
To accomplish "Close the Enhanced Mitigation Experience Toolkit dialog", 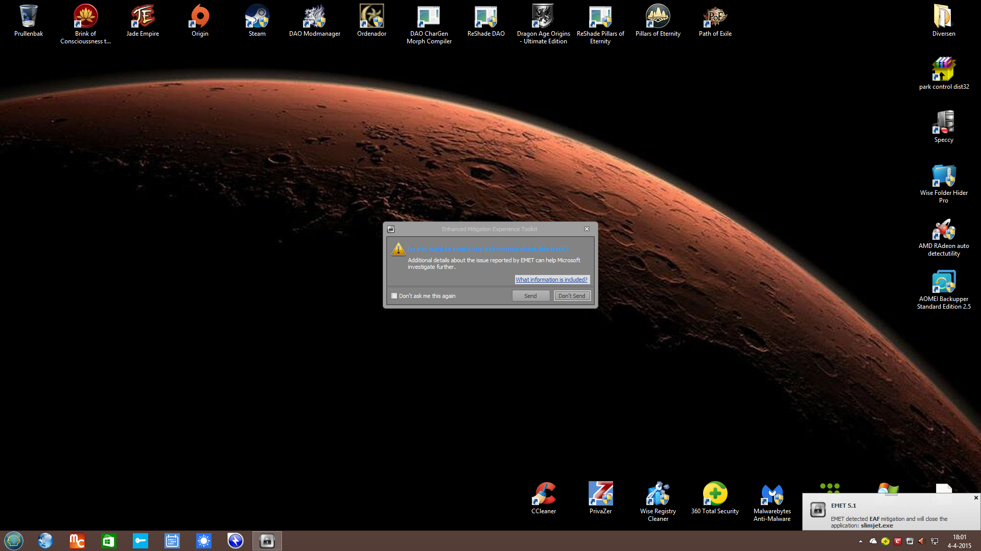I will pyautogui.click(x=587, y=229).
